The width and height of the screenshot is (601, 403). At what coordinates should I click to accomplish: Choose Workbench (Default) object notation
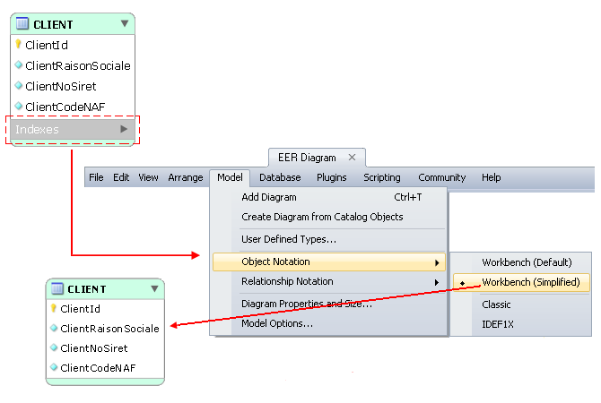(526, 262)
